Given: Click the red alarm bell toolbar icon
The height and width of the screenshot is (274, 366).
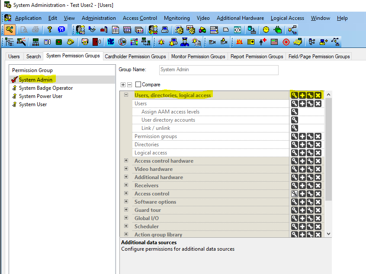Looking at the screenshot, I should point(161,42).
